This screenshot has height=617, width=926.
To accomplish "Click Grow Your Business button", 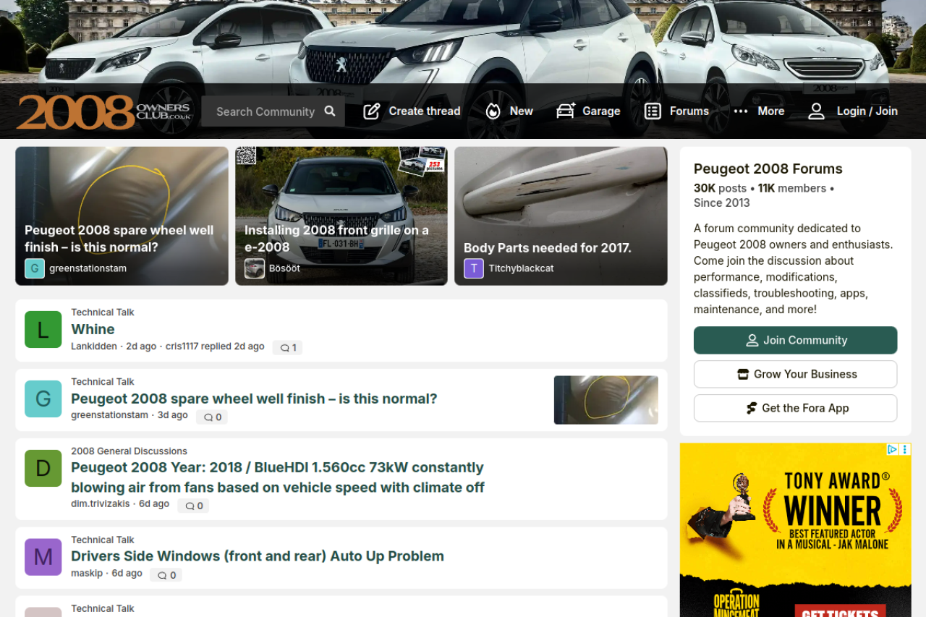I will coord(795,374).
